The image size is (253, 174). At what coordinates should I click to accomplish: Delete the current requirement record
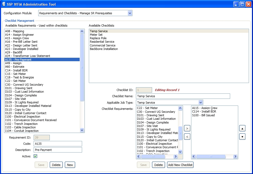coord(56,165)
